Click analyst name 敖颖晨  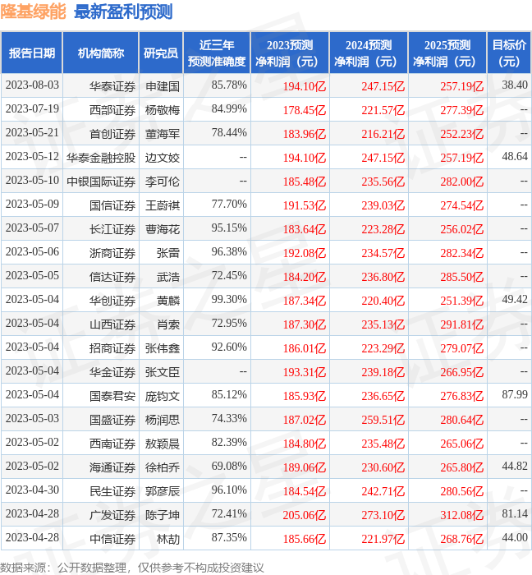163,444
